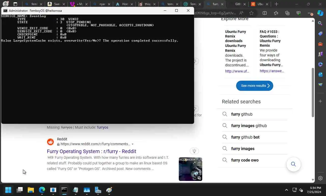Screen dimensions: 326x196
Task: Close the active 'furry' tab
Action: (x=222, y=4)
